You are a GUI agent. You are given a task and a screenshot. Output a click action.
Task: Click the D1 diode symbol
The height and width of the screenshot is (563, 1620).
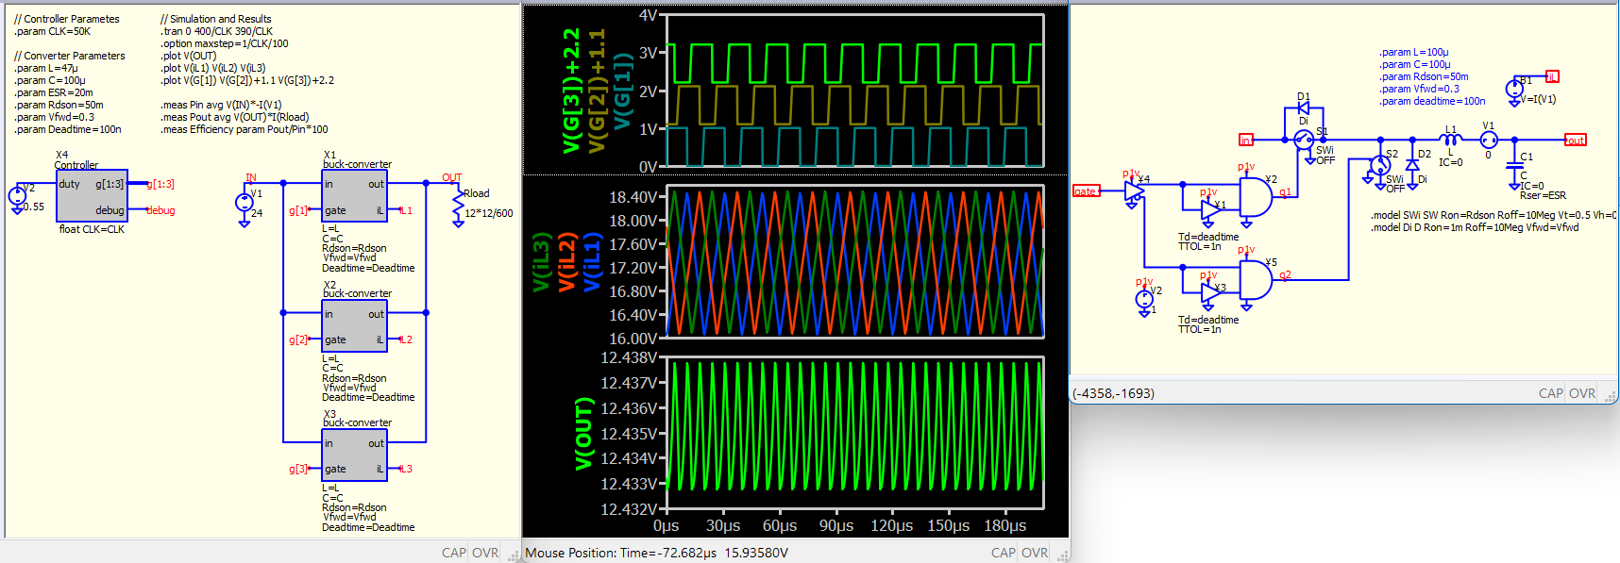(x=1304, y=108)
